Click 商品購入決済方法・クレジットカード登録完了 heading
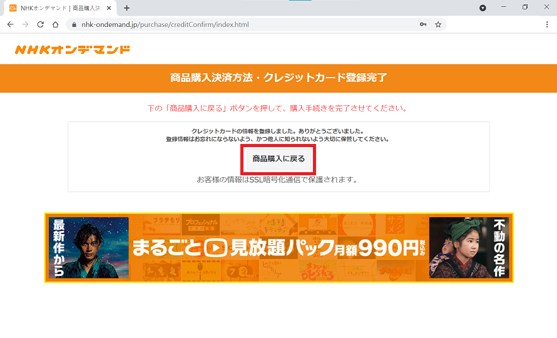Image resolution: width=557 pixels, height=338 pixels. (278, 78)
